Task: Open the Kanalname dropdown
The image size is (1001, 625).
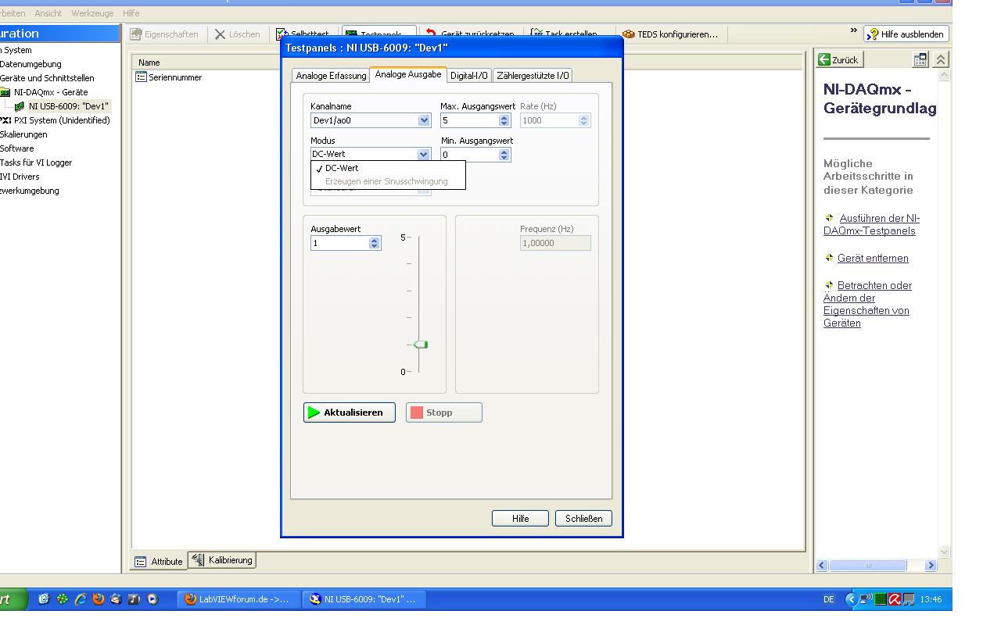Action: tap(424, 120)
